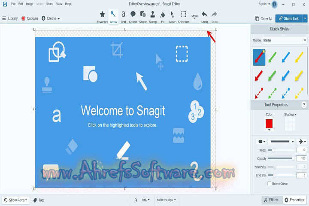Open the File menu
Image resolution: width=309 pixels, height=206 pixels.
tap(13, 4)
